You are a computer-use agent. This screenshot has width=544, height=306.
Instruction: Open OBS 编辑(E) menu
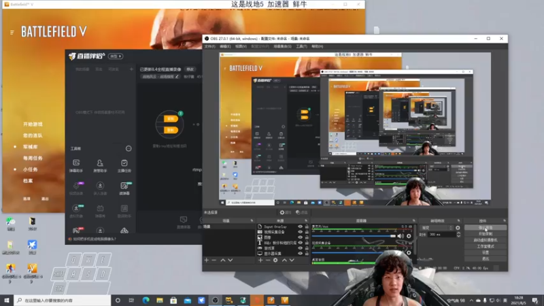[225, 46]
